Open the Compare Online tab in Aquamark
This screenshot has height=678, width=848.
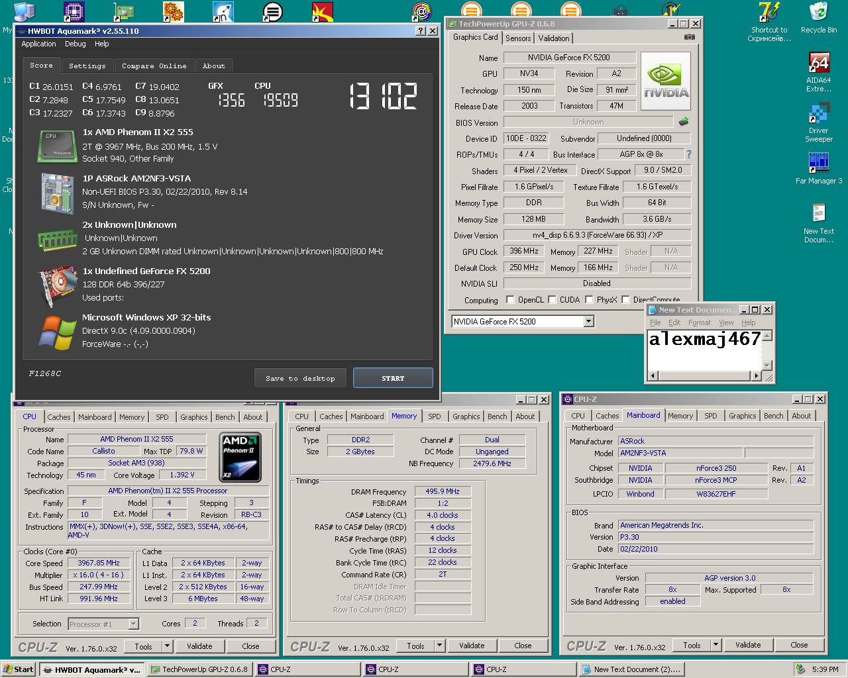pyautogui.click(x=154, y=66)
